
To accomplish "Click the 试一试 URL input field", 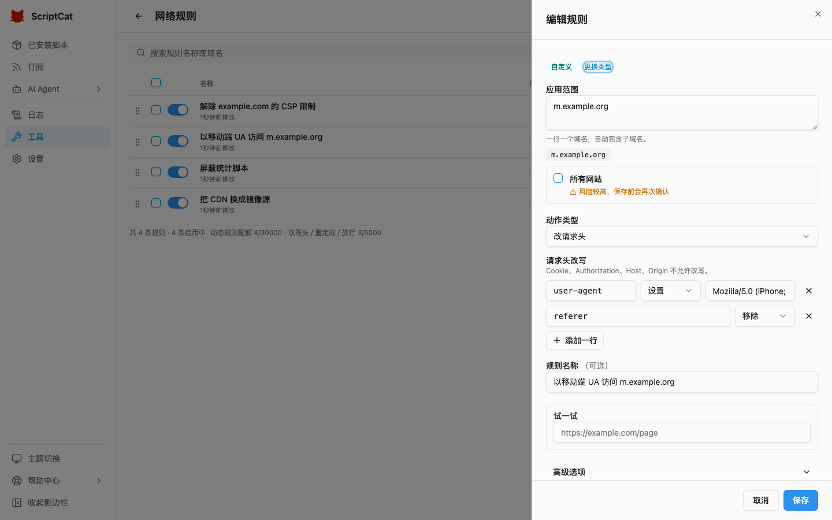I will tap(682, 433).
